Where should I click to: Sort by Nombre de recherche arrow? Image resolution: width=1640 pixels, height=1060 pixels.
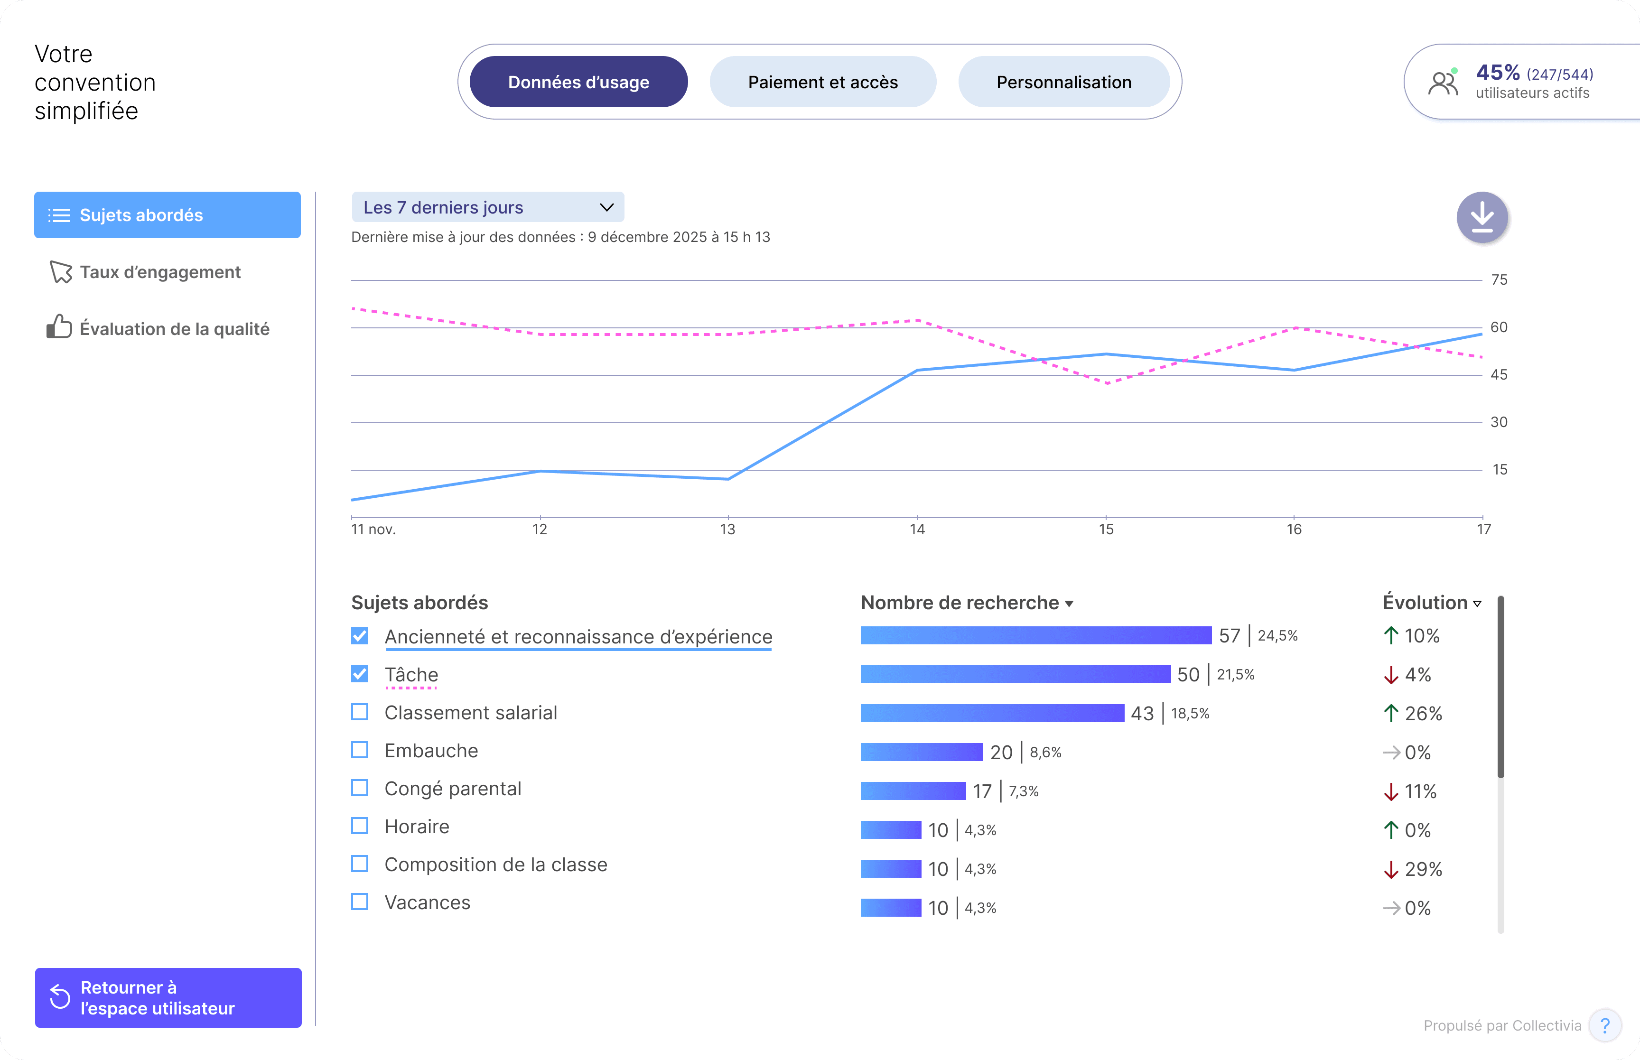click(x=1069, y=604)
